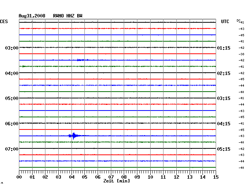Click the 03:15 UTC time label
Screen dimensions: 246x187
[x=224, y=98]
